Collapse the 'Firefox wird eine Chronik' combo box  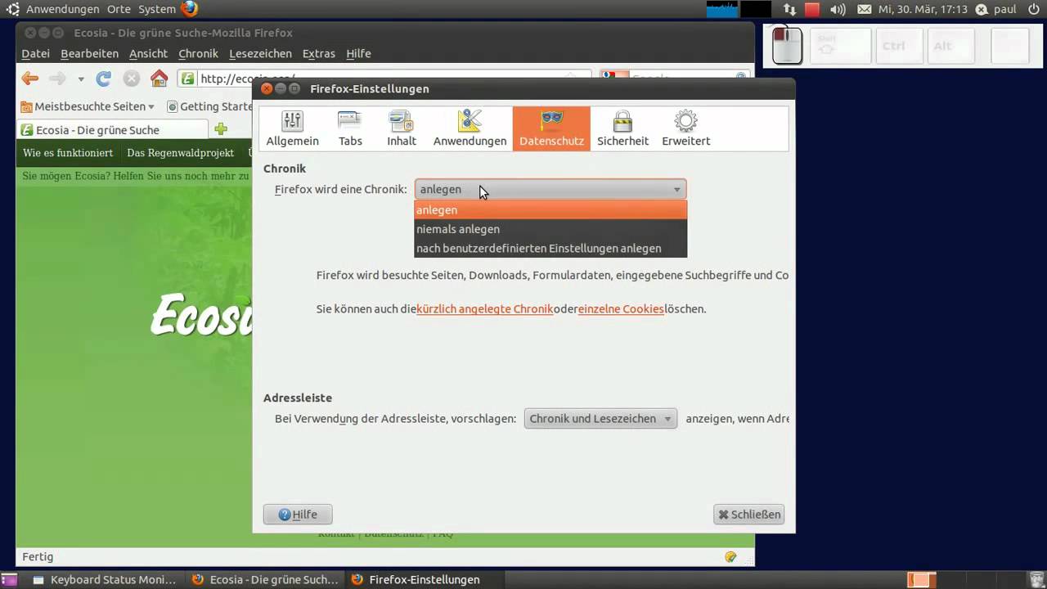[x=550, y=190]
